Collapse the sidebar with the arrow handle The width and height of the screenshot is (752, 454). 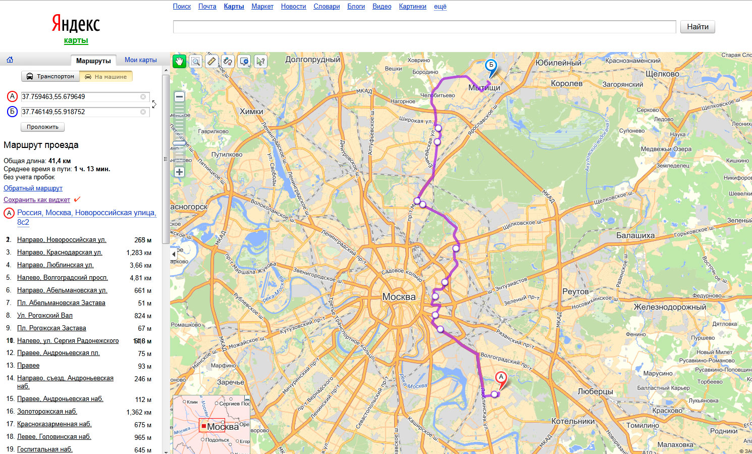[x=174, y=254]
